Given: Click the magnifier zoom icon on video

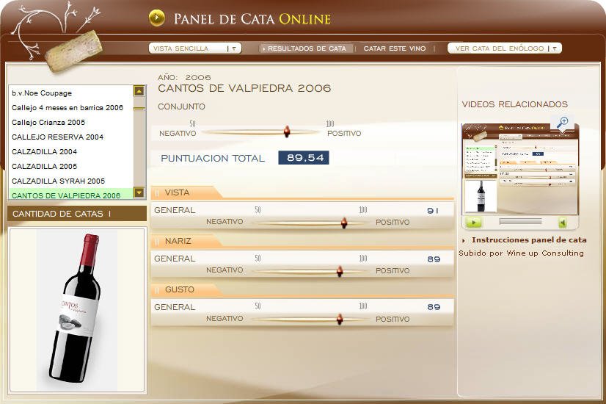Looking at the screenshot, I should pyautogui.click(x=562, y=122).
